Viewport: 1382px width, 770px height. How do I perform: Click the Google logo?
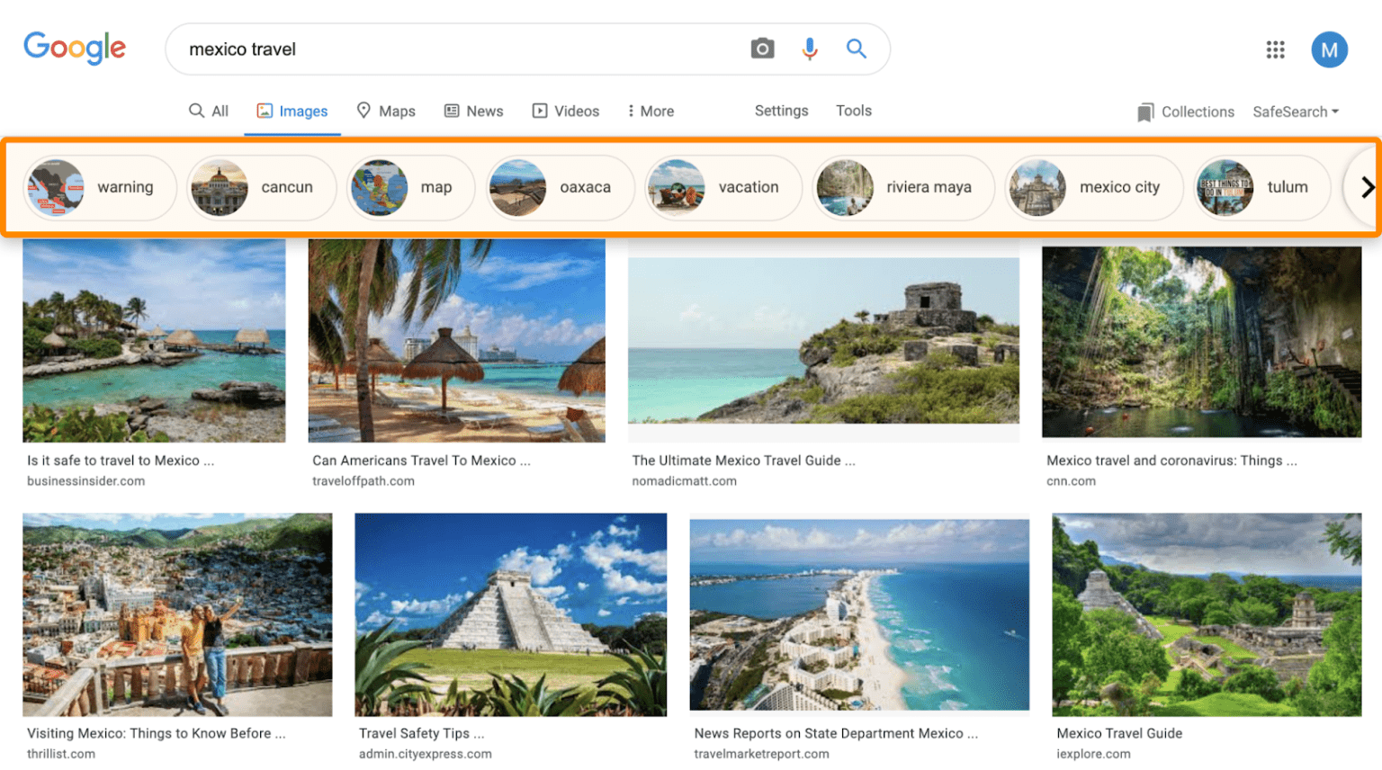(75, 49)
